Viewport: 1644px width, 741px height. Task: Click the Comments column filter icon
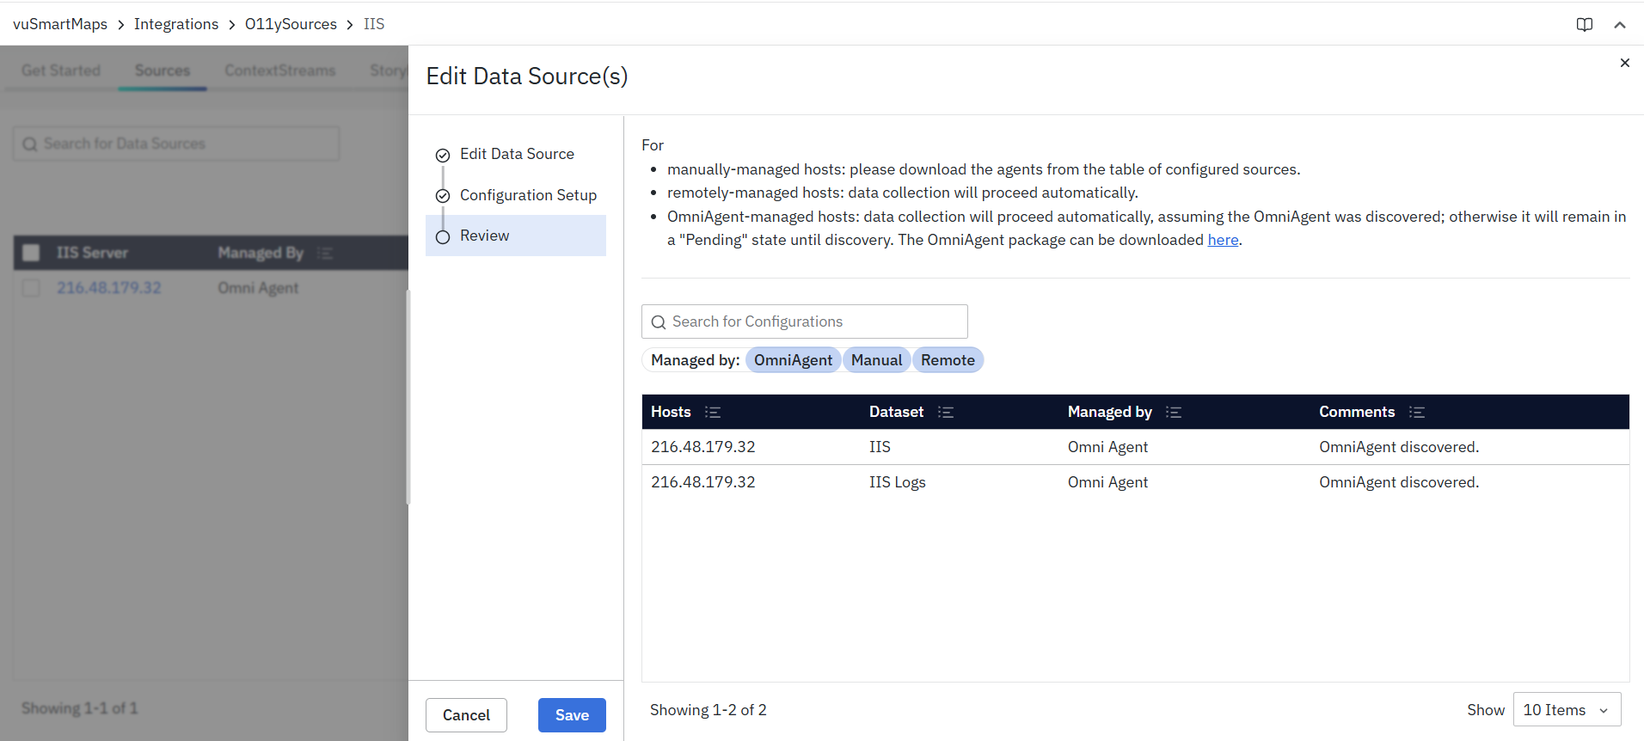1417,413
